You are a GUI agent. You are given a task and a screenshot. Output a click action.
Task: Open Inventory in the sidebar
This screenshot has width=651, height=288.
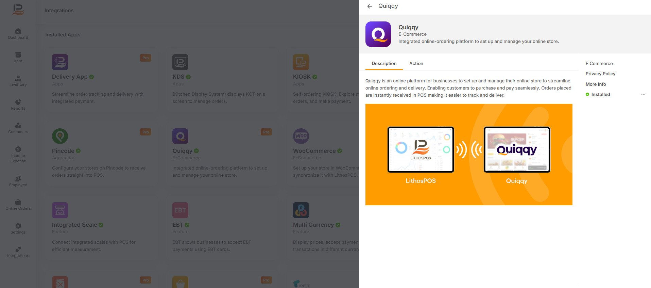(18, 81)
